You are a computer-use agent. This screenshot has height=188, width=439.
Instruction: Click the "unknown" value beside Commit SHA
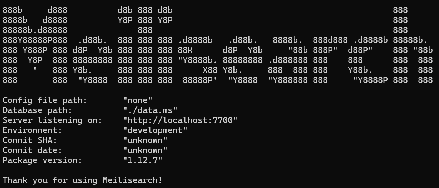(145, 140)
